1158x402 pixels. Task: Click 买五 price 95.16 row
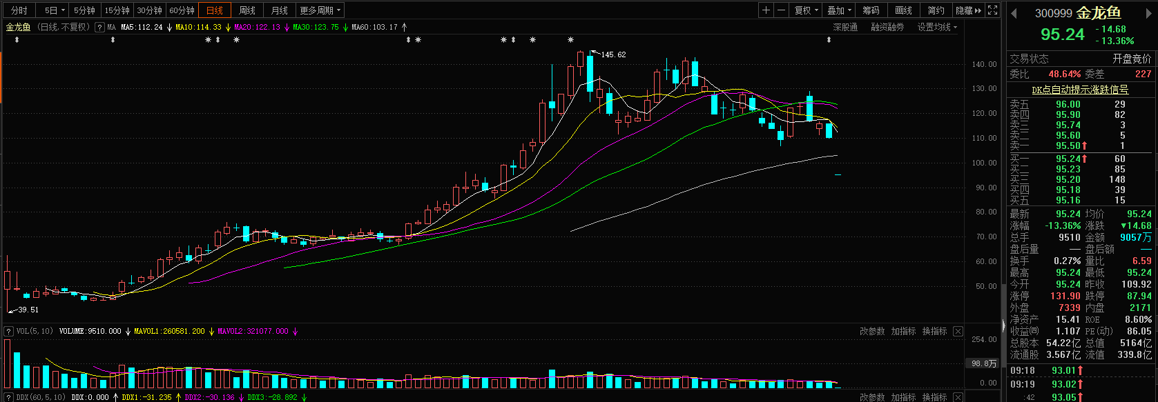click(x=1081, y=200)
